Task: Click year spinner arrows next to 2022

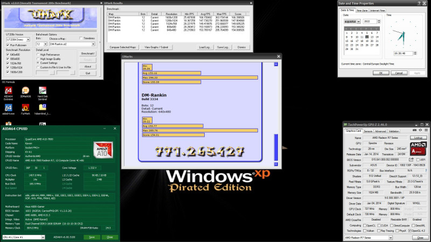Action: pos(379,22)
